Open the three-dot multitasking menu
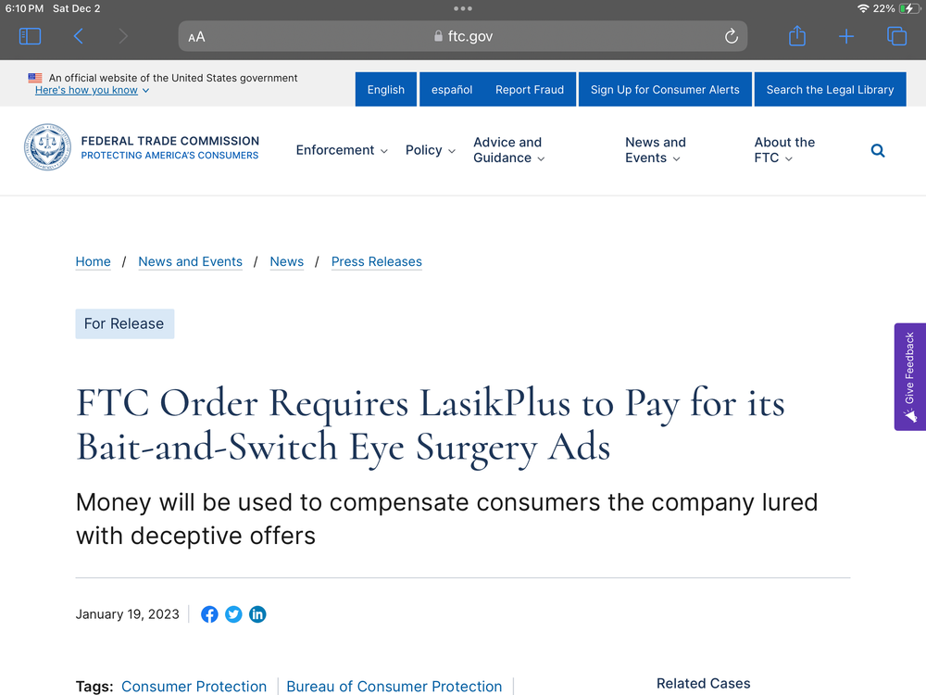The height and width of the screenshot is (695, 926). (x=463, y=8)
